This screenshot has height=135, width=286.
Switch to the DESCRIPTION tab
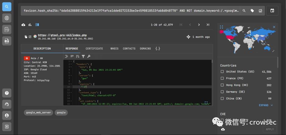point(42,49)
